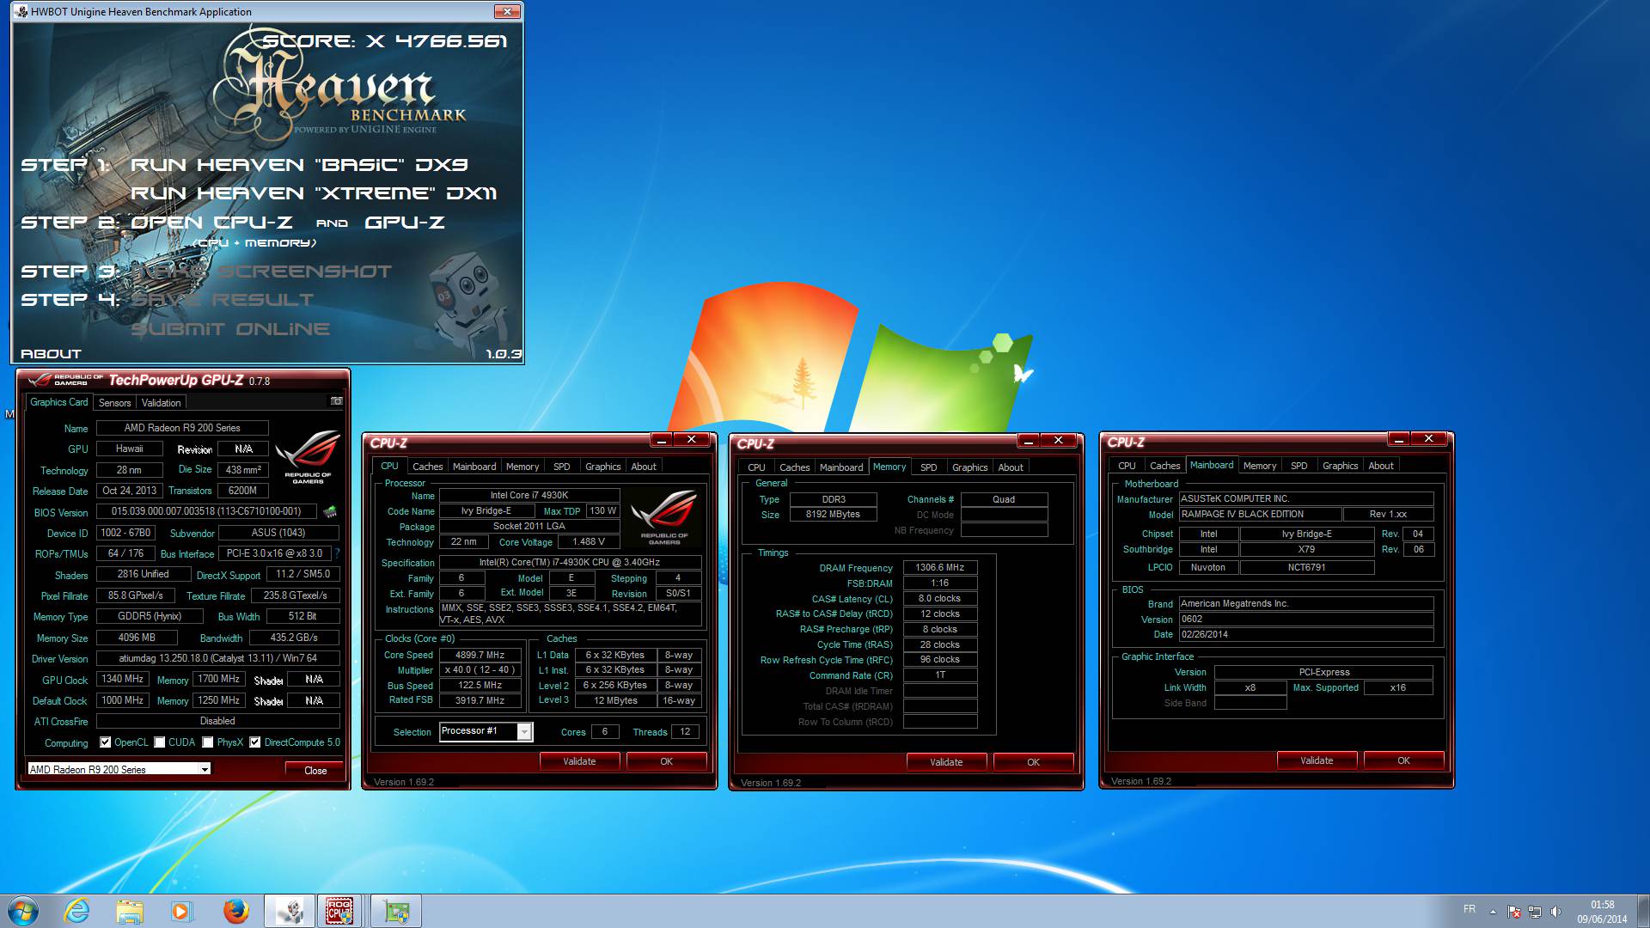Open Graphics tab in CPU-Z memory-timings window
The width and height of the screenshot is (1650, 928).
(969, 467)
